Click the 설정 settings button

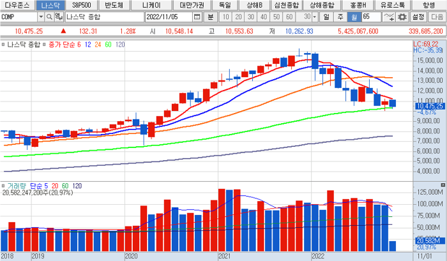click(x=418, y=17)
